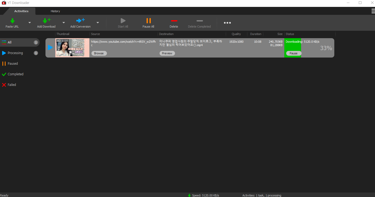Click the Pause All icon
Screen dimensions: 375x197
coord(148,21)
